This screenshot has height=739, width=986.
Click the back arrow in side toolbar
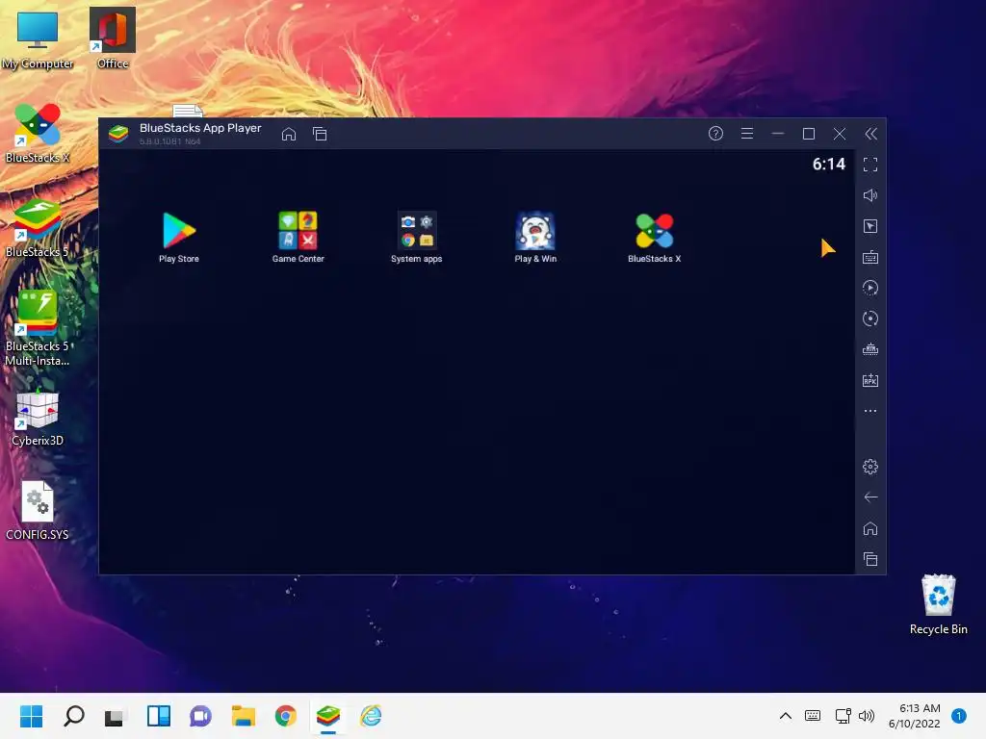870,497
